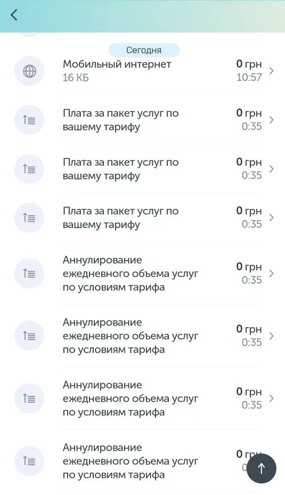Tap the list icon of the second Аннулирование entry

point(29,336)
